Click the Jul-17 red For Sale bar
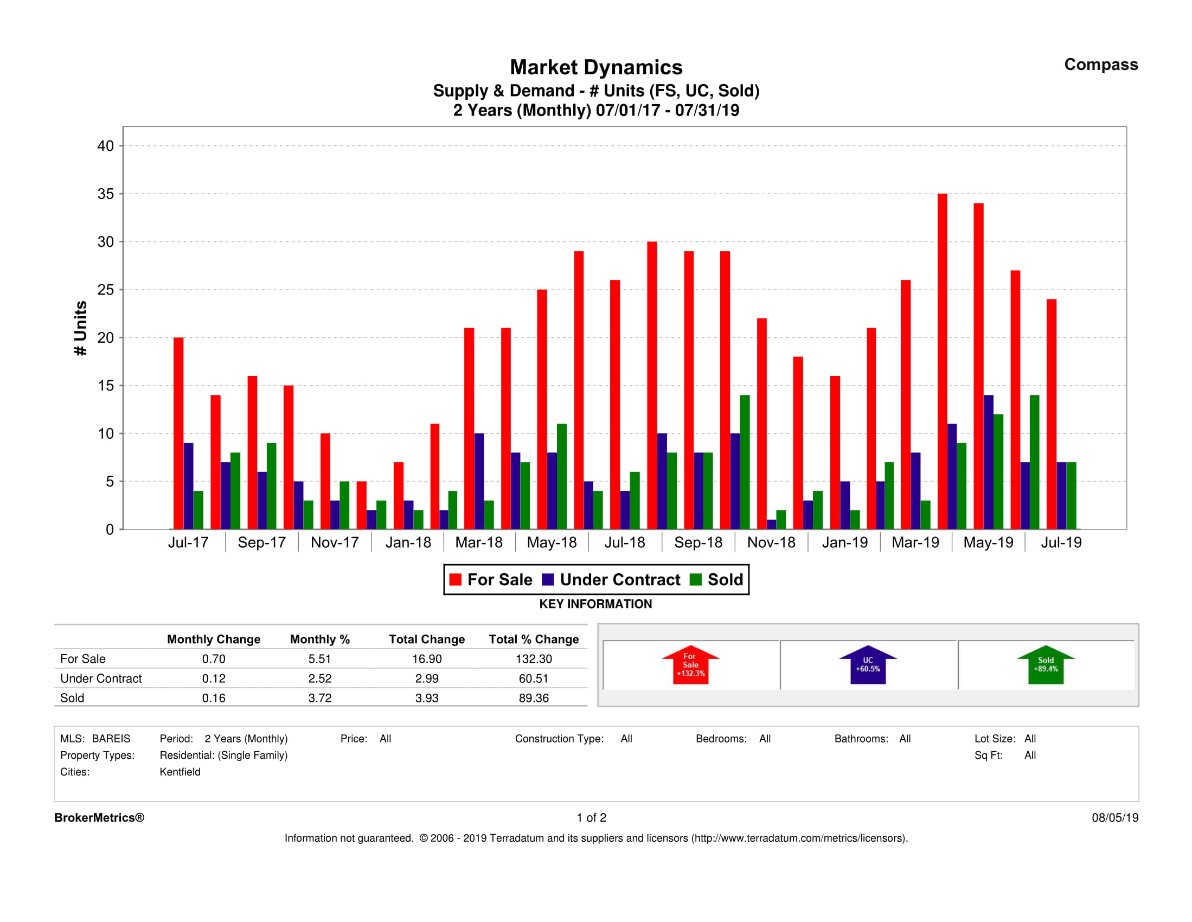 pos(178,433)
